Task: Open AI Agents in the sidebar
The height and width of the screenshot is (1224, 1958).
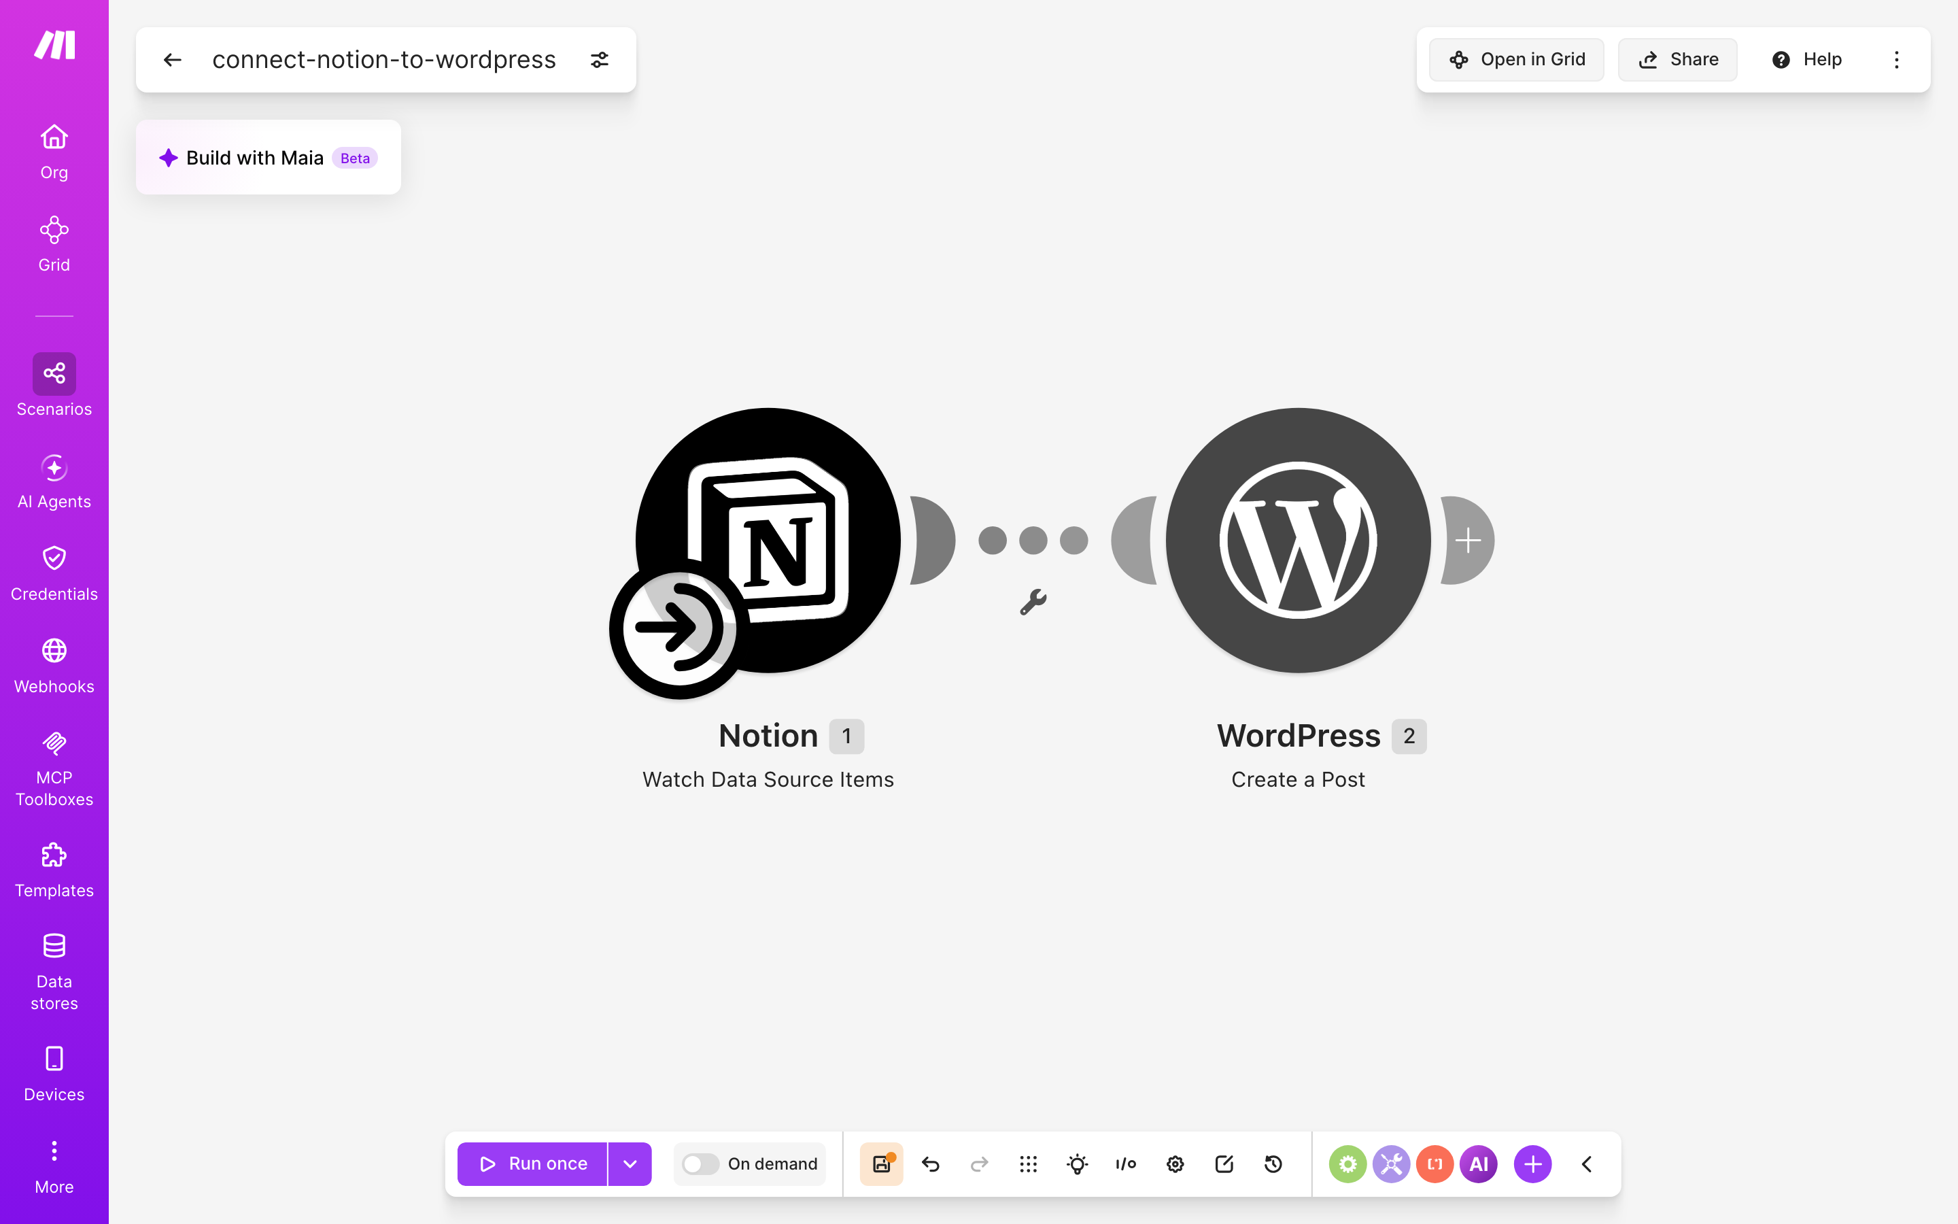Action: [54, 481]
